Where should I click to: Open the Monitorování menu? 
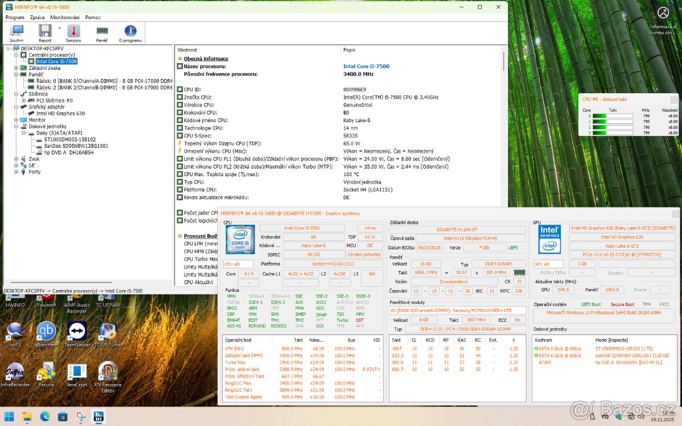65,18
